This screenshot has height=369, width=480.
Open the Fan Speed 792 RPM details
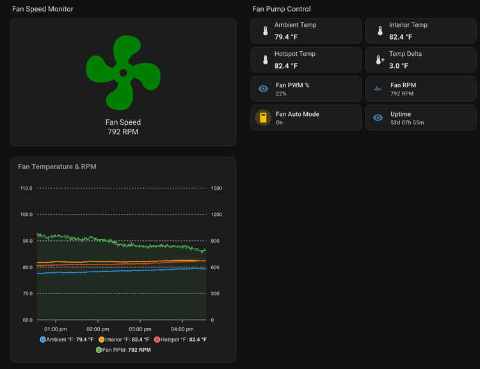(x=123, y=127)
